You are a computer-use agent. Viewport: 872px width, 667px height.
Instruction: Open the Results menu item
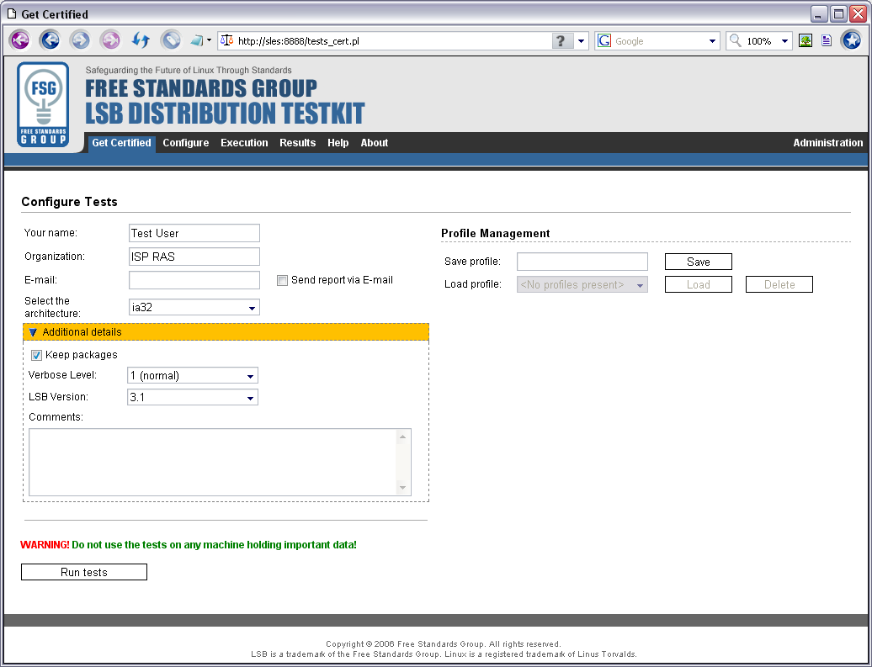[297, 143]
